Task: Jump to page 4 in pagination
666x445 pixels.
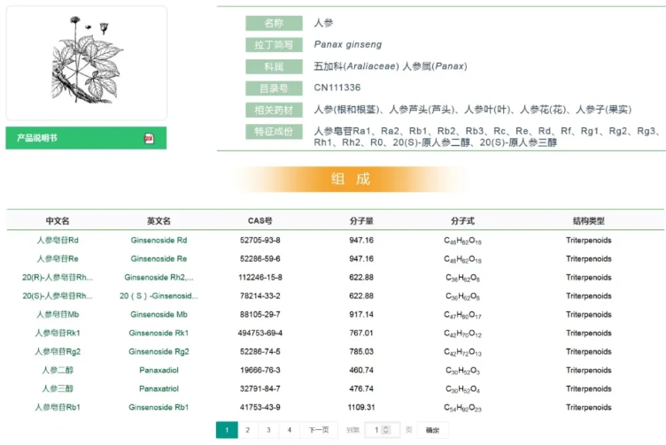Action: (x=290, y=430)
